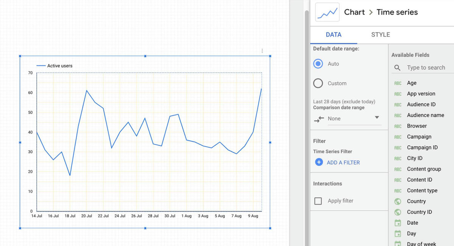Click the Time series chart type icon

click(x=327, y=12)
